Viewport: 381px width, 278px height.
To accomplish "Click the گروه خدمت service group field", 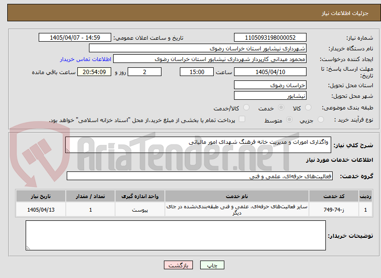I will coord(200,176).
